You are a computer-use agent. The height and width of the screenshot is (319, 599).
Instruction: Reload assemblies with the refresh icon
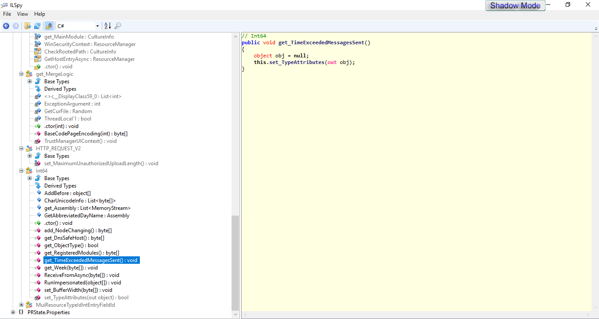pos(37,26)
